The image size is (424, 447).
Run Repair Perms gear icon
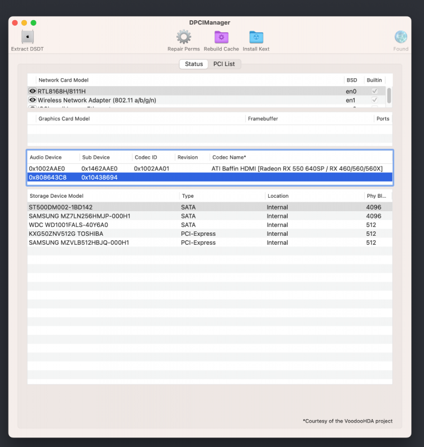coord(183,37)
